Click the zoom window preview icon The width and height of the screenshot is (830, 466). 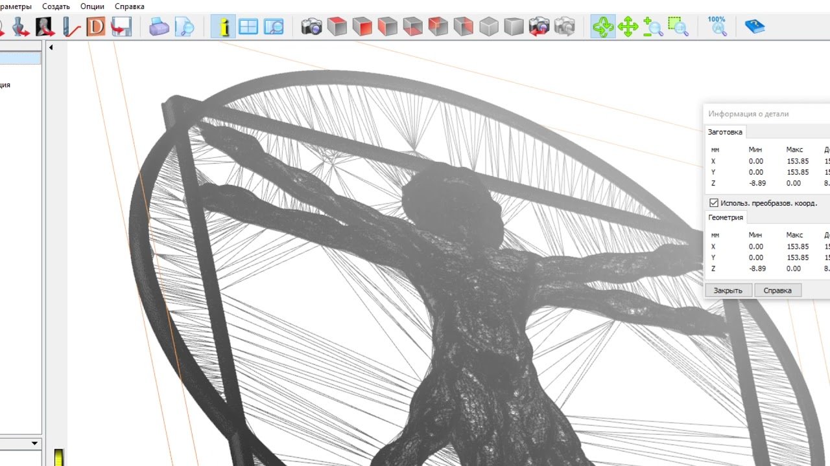pos(274,27)
